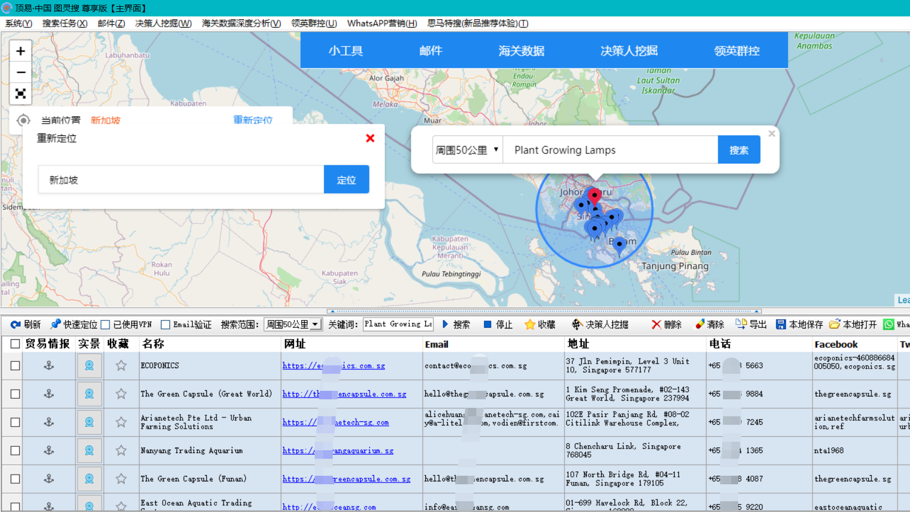Viewport: 910px width, 512px height.
Task: Open the 系统 menu
Action: coord(18,23)
